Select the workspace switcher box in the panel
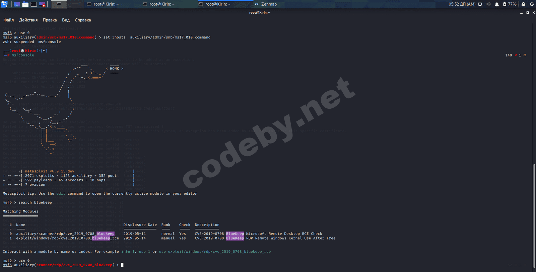 59,4
